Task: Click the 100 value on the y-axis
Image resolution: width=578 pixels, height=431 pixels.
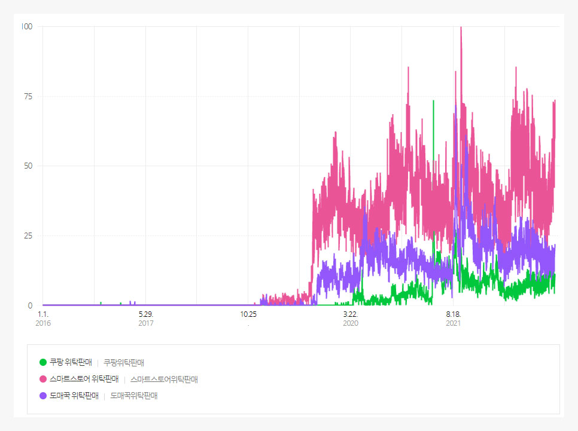Action: point(27,26)
